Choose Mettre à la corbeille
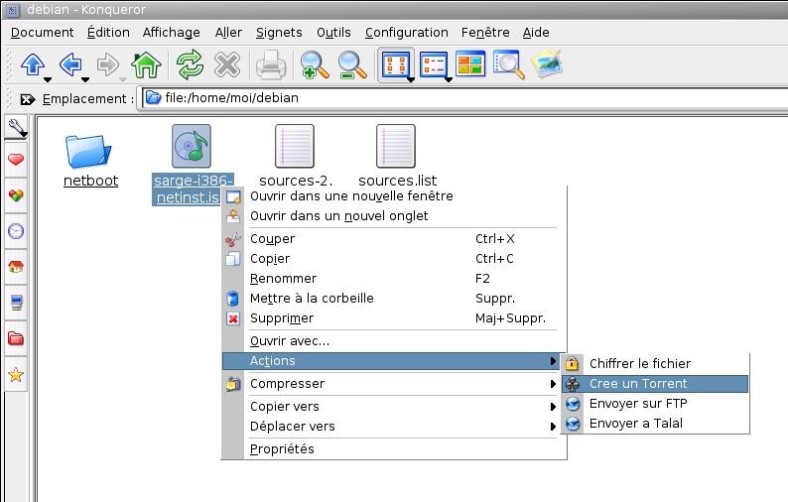 tap(394, 299)
